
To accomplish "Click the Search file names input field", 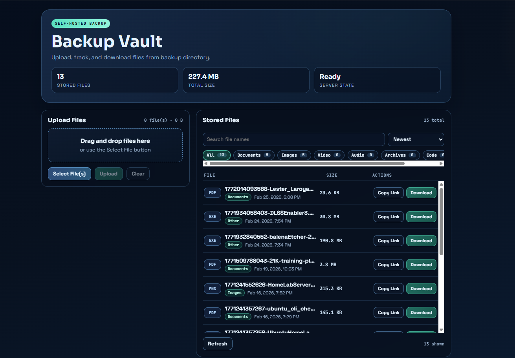I will click(293, 139).
